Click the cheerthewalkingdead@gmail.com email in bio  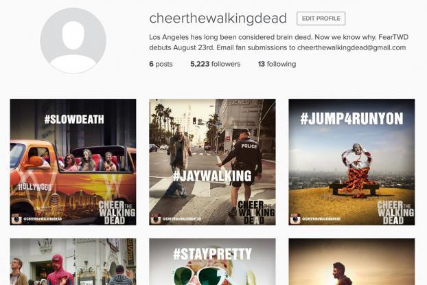click(351, 47)
